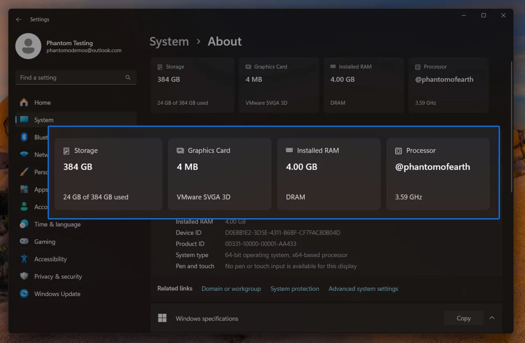Open the Accounts person icon in the sidebar

pyautogui.click(x=24, y=207)
